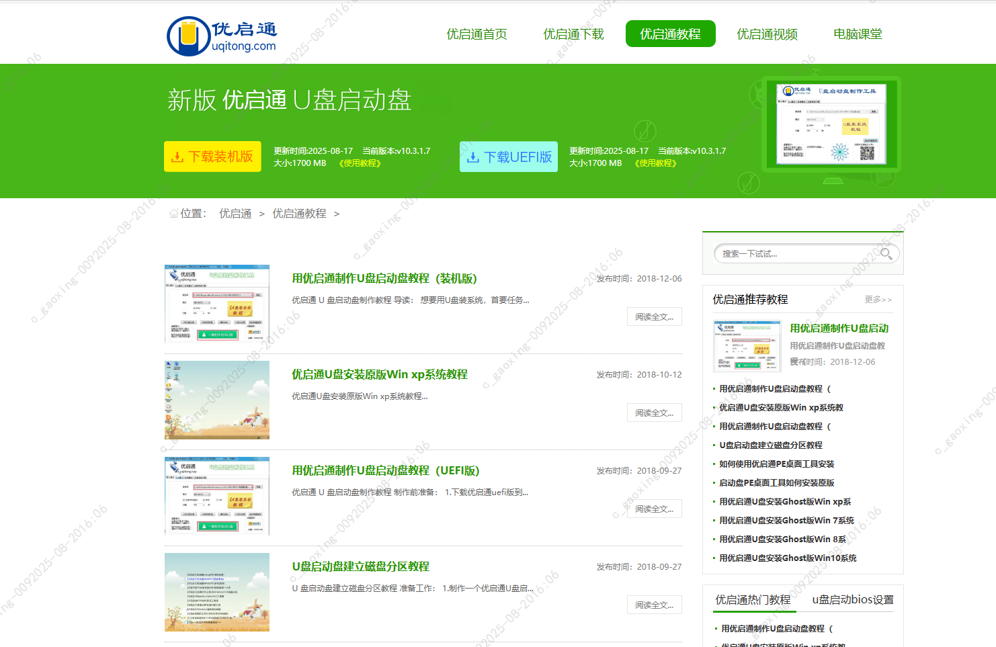Click 阅读全文 for the 装机版 tutorial

pyautogui.click(x=654, y=317)
